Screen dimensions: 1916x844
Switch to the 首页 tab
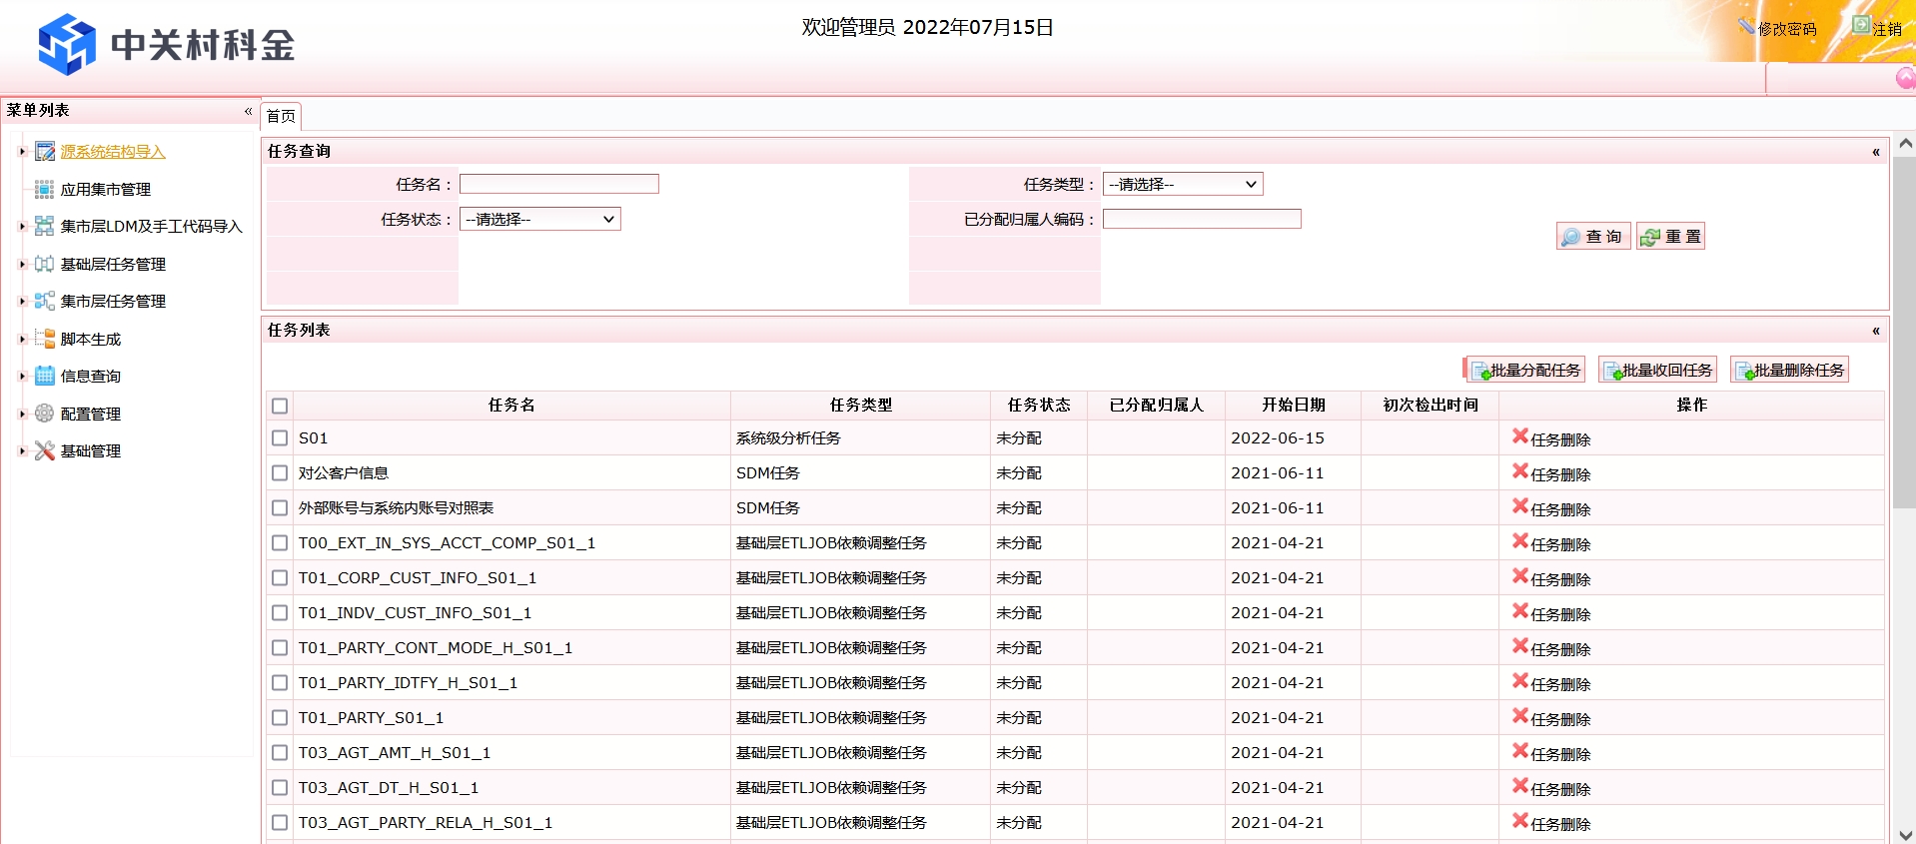pos(281,116)
